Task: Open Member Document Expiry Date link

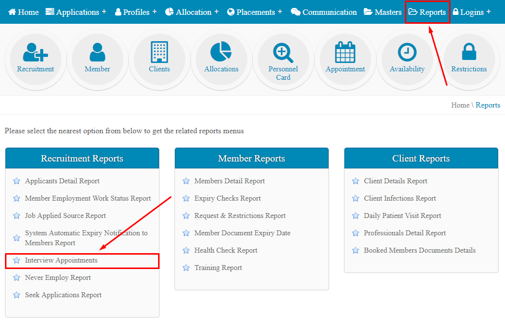Action: [x=242, y=233]
